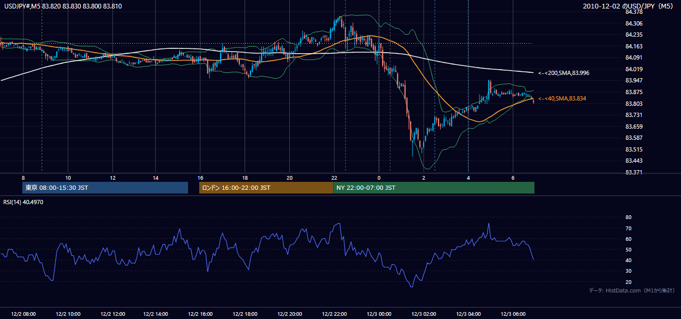Click the 12/2 16:00 time axis label

[201, 314]
